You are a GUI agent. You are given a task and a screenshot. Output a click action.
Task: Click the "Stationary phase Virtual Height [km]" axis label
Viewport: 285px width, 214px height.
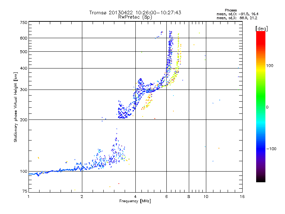click(16, 107)
